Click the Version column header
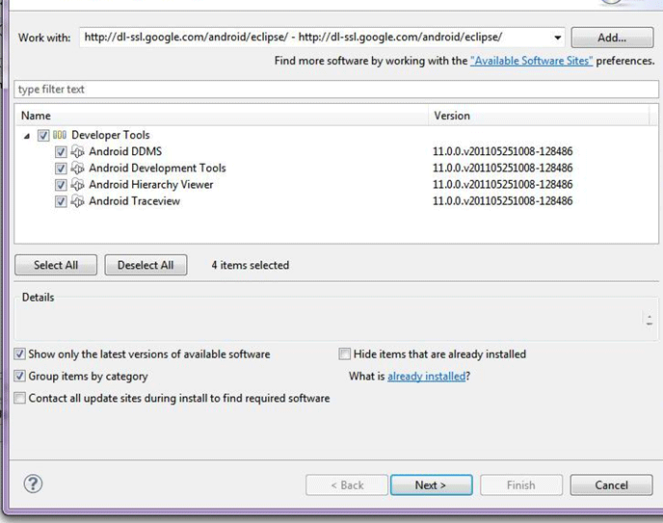This screenshot has height=523, width=663. click(539, 116)
